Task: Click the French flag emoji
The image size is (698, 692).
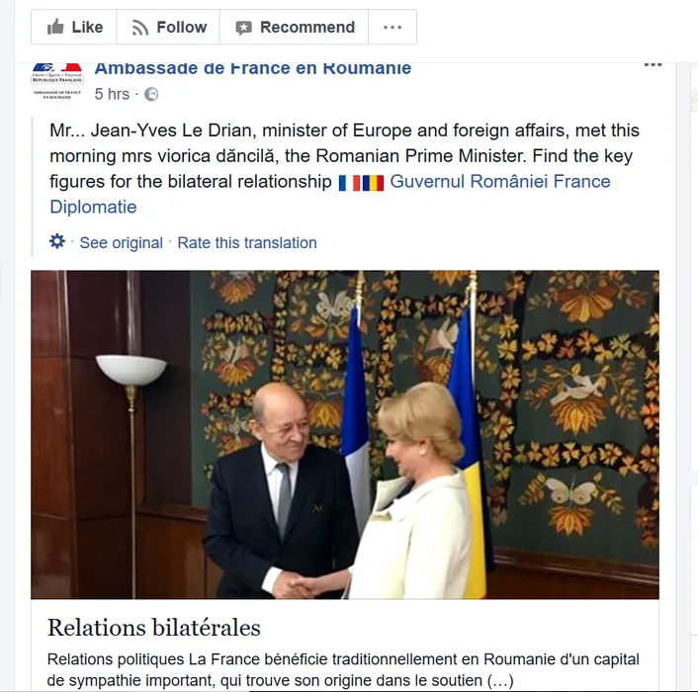Action: [349, 183]
